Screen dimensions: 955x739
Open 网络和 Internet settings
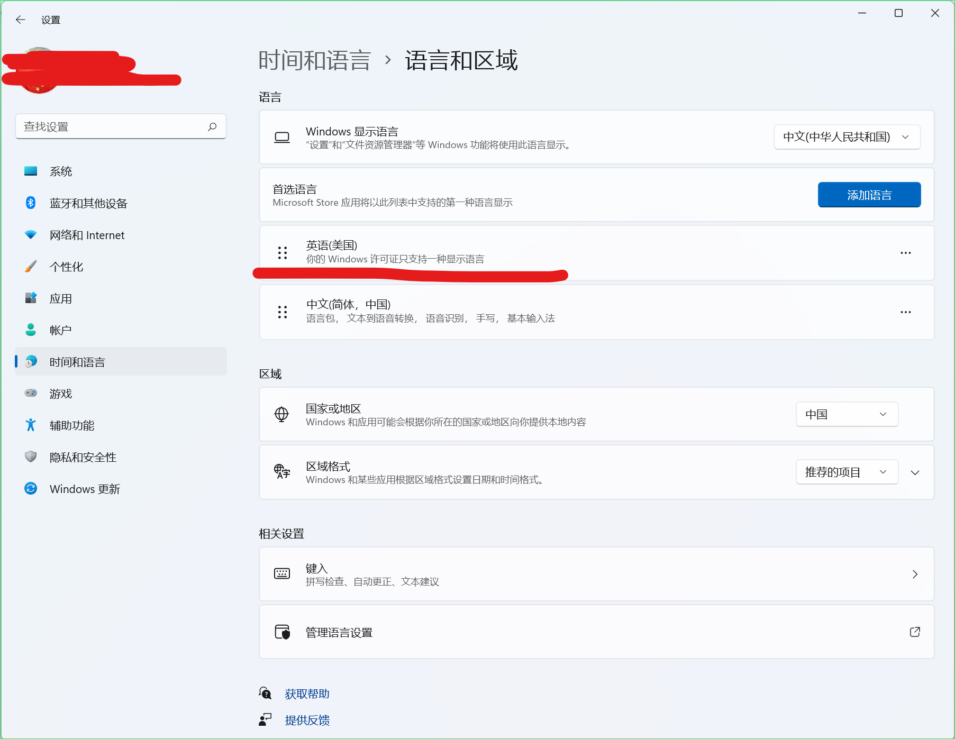point(121,235)
